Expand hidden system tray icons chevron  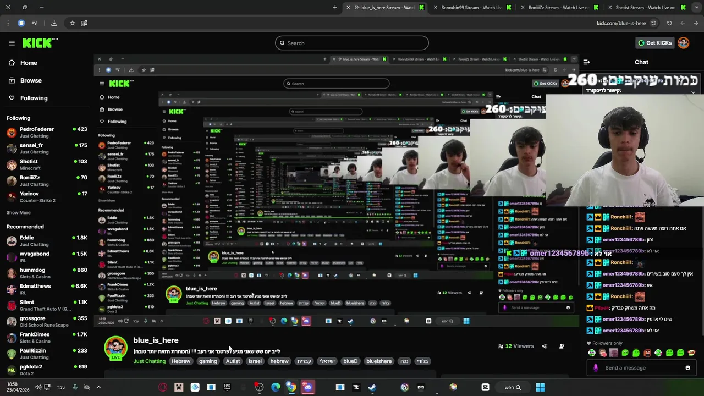point(98,387)
